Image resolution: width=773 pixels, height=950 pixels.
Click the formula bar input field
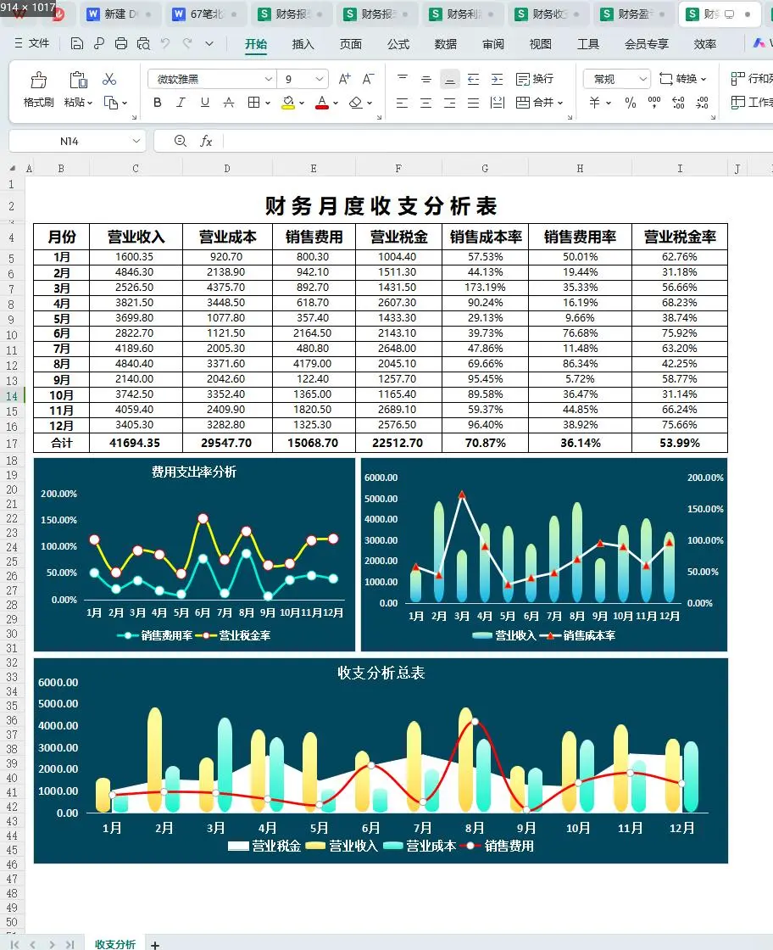498,141
